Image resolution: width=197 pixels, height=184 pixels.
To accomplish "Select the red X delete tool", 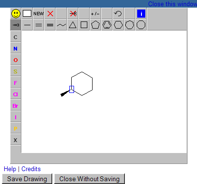I will click(x=50, y=13).
